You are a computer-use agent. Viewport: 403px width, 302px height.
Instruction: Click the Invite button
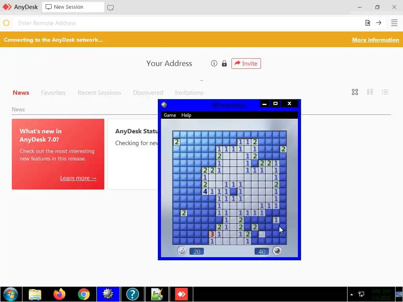click(246, 63)
